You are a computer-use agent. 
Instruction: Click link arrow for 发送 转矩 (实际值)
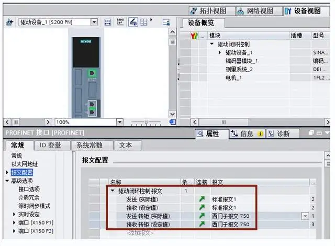coord(202,216)
